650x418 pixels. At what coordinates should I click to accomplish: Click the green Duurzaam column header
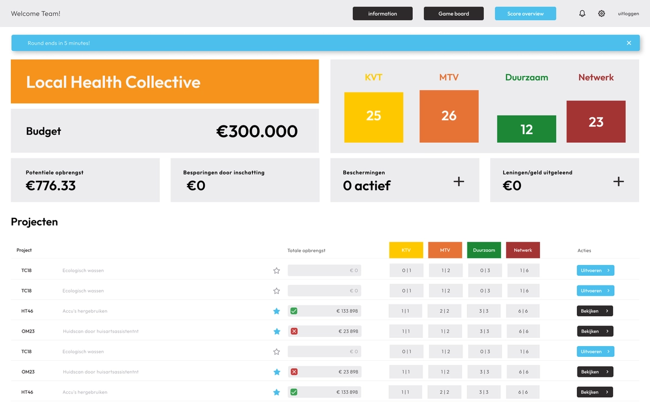(x=484, y=250)
